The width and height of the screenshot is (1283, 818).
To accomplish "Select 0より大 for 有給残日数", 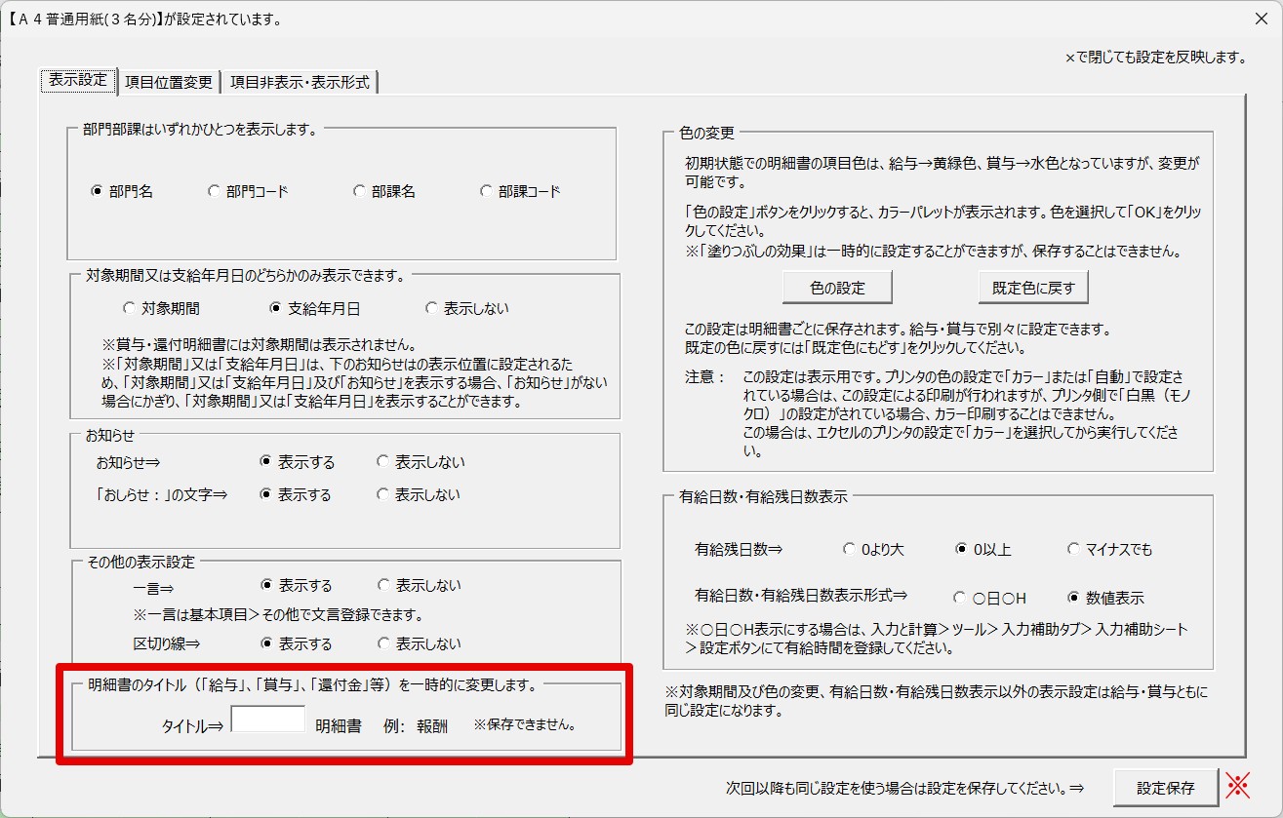I will click(x=849, y=550).
